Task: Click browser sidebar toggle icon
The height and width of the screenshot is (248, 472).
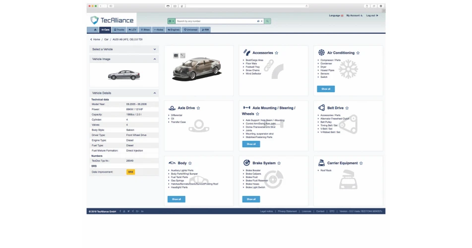Action: (x=111, y=6)
